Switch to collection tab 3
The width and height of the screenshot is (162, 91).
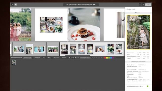click(x=64, y=58)
